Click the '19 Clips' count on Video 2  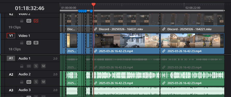[14, 27]
